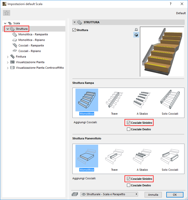Click the STRUTTURA header icon
The height and width of the screenshot is (200, 188).
click(x=80, y=22)
